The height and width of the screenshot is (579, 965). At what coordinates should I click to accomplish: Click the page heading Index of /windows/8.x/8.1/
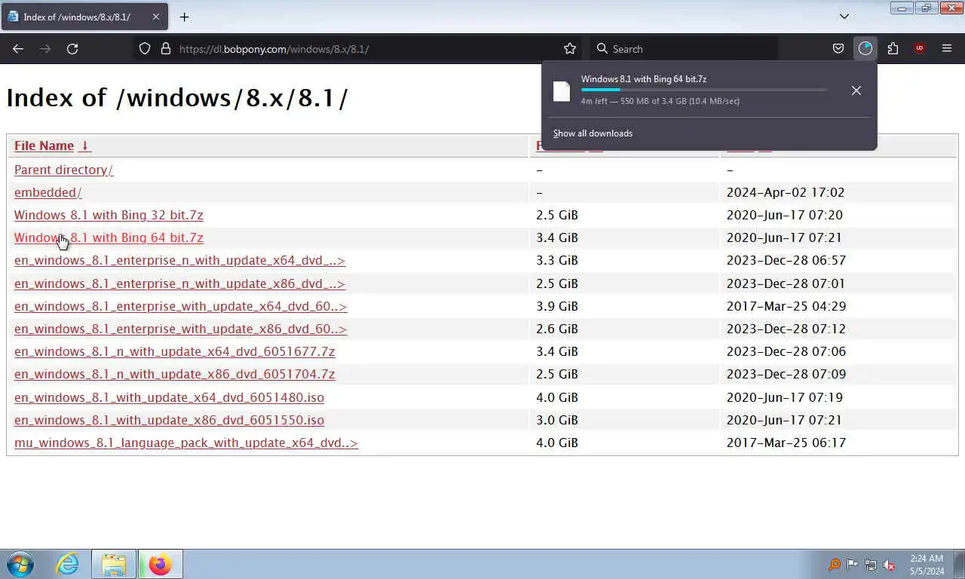[x=177, y=98]
